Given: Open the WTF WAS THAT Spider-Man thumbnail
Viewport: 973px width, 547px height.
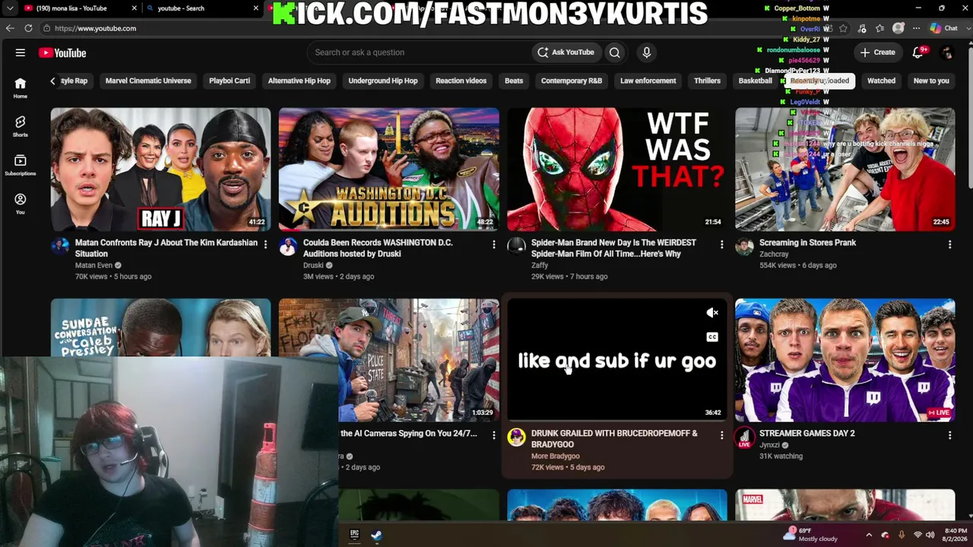Looking at the screenshot, I should point(616,169).
